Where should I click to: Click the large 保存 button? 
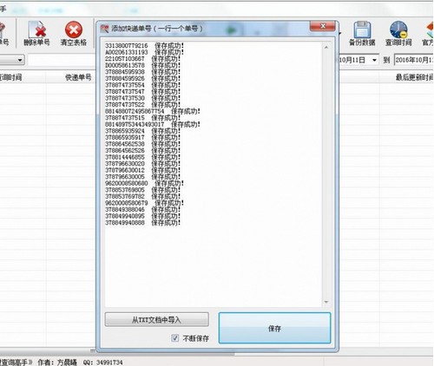point(274,328)
